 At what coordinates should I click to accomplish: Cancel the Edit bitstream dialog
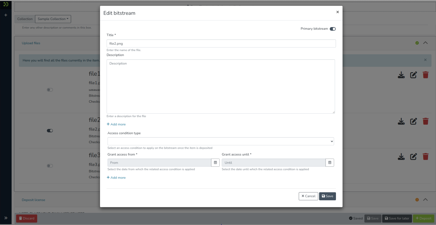tap(308, 196)
